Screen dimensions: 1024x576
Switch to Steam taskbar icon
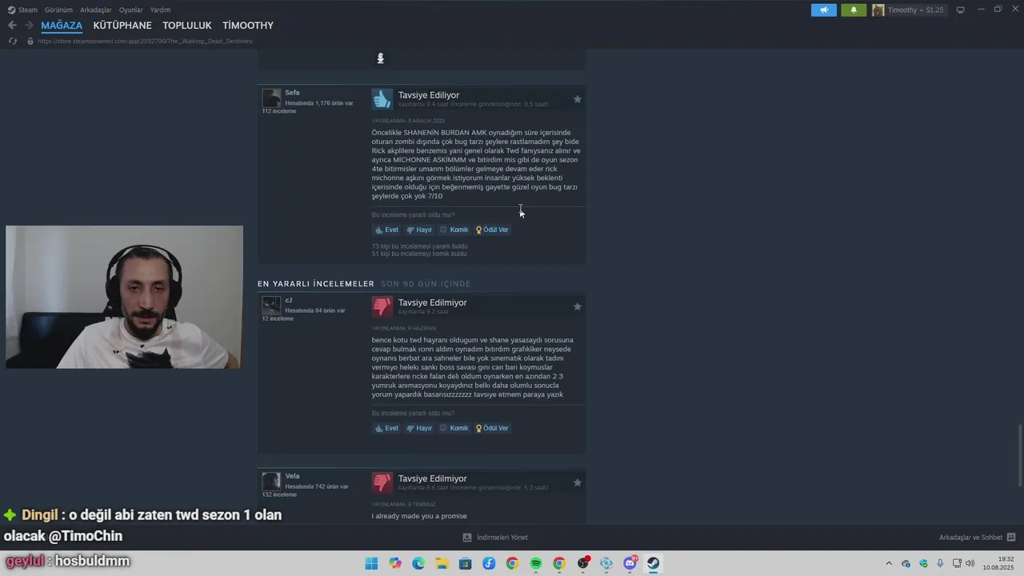[x=654, y=563]
